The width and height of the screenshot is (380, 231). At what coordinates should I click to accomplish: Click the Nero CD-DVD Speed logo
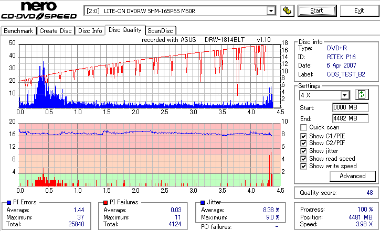point(39,10)
